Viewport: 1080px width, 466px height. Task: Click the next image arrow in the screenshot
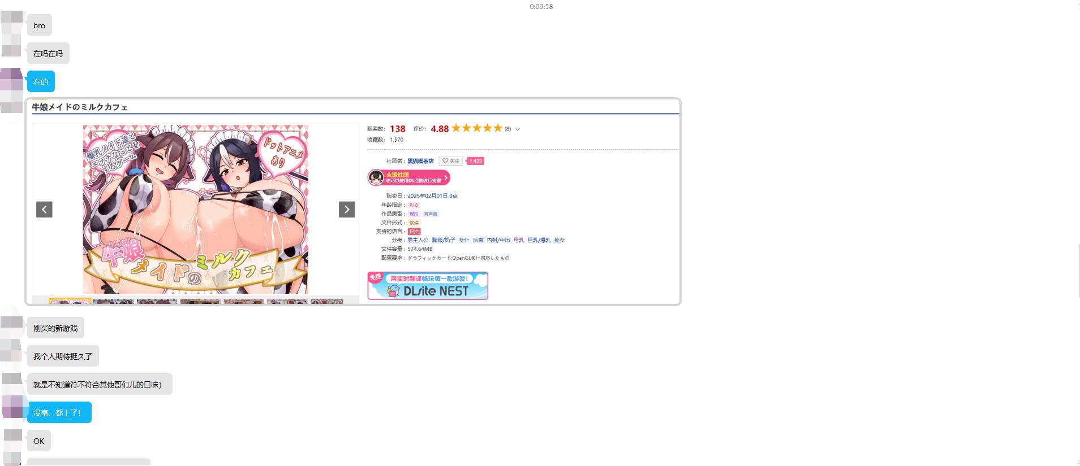[347, 210]
